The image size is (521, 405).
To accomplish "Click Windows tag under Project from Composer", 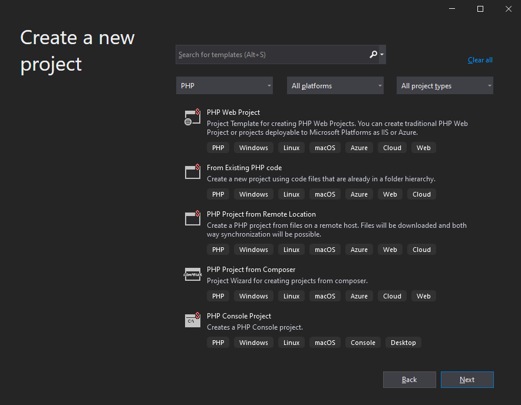I will pos(253,296).
